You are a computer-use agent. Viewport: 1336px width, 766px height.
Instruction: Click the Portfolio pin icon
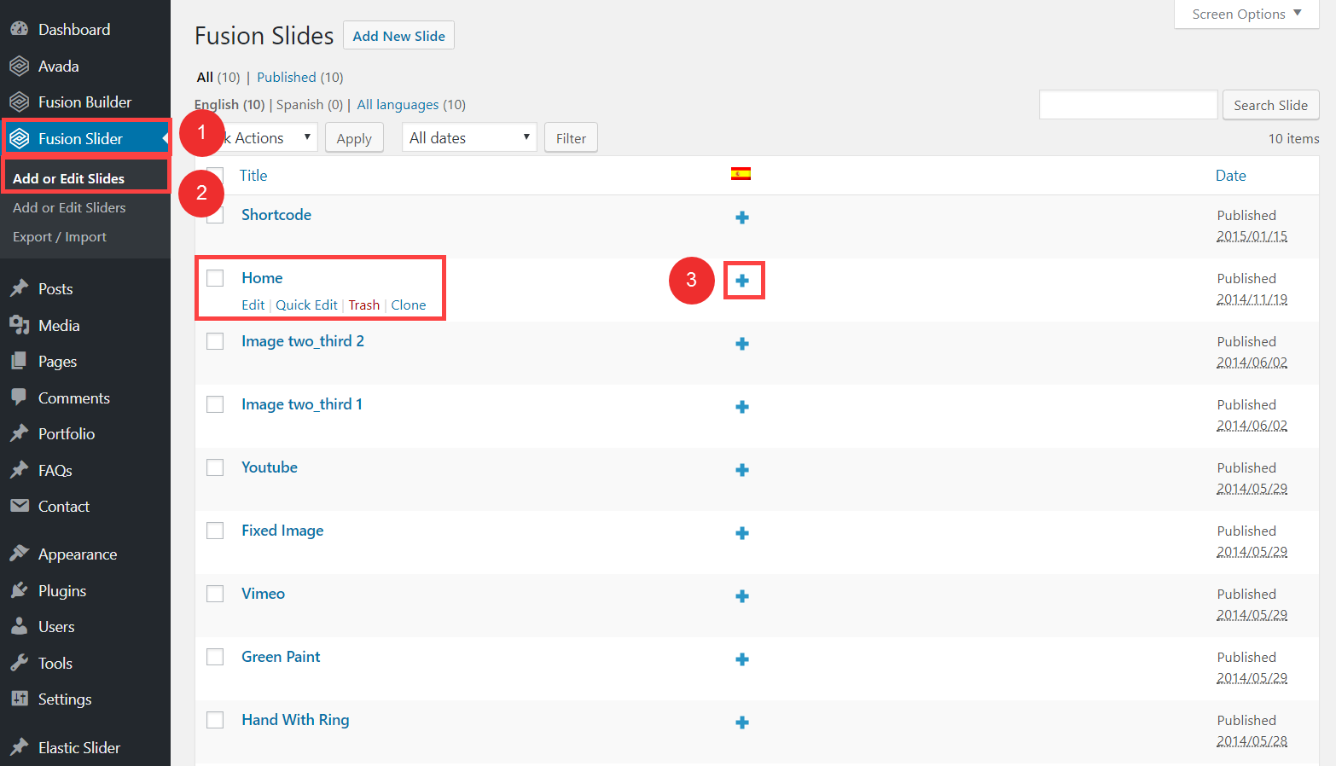pyautogui.click(x=19, y=433)
